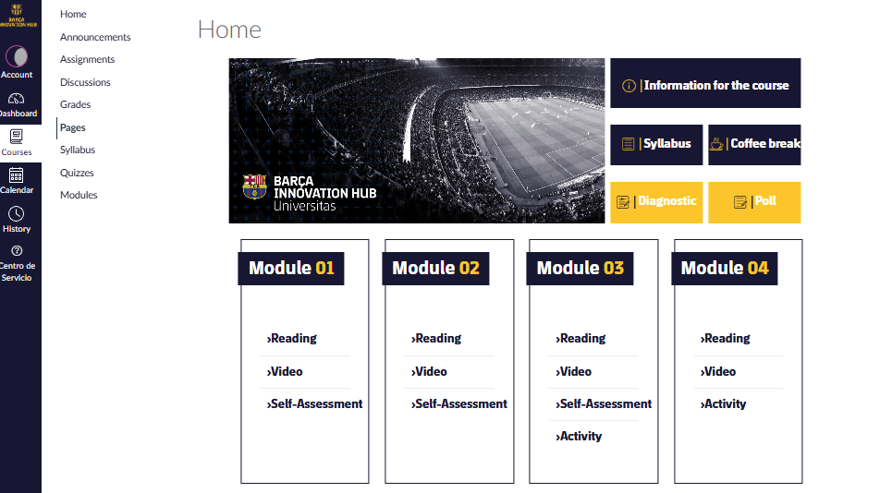Viewport: 880px width, 493px height.
Task: Open the Syllabus tile button
Action: (656, 145)
